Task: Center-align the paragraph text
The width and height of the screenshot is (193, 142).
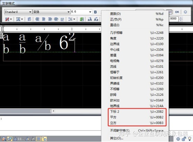Action: [x=44, y=19]
